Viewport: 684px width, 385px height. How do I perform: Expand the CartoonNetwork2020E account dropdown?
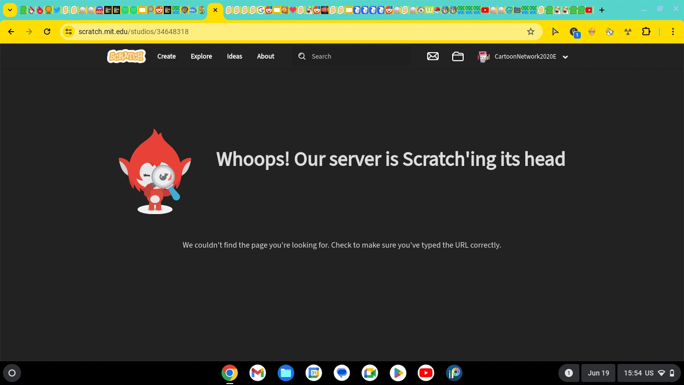(565, 57)
